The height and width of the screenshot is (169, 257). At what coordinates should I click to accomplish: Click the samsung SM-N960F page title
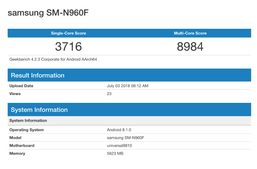coord(48,13)
